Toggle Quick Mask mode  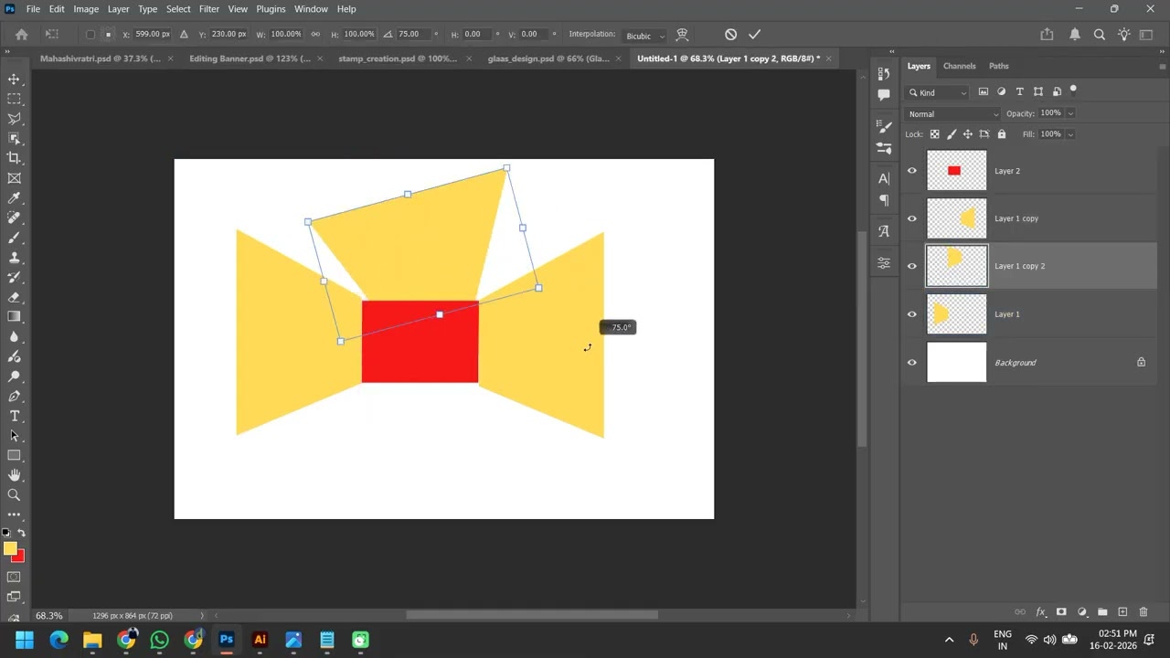coord(14,577)
